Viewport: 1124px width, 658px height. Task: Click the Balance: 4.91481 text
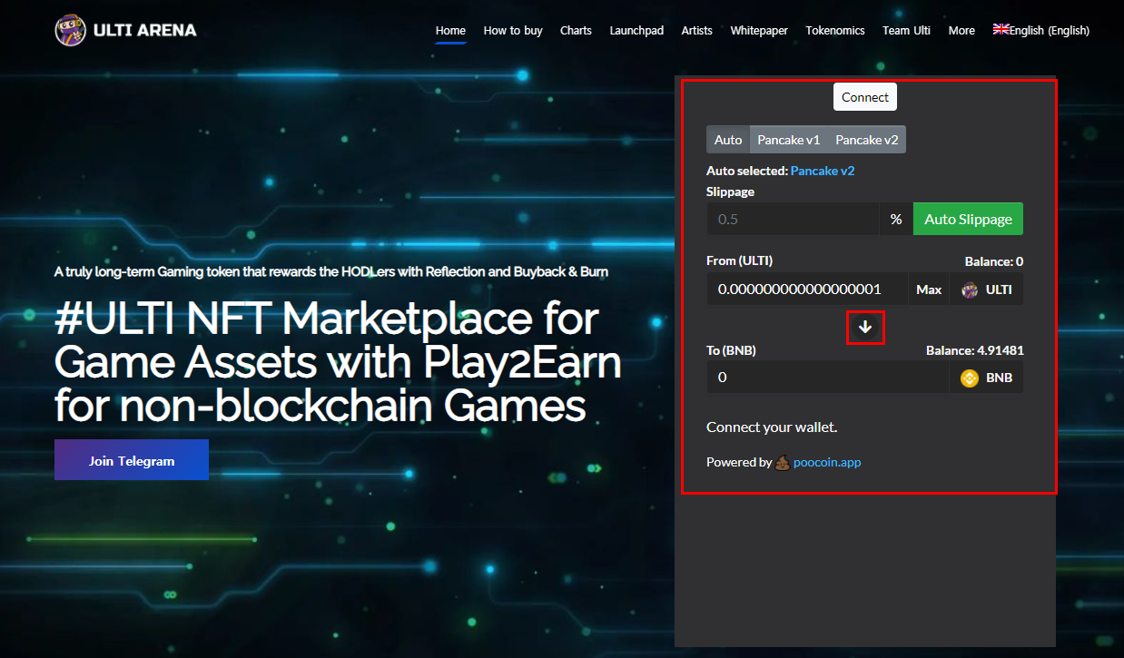click(x=975, y=350)
